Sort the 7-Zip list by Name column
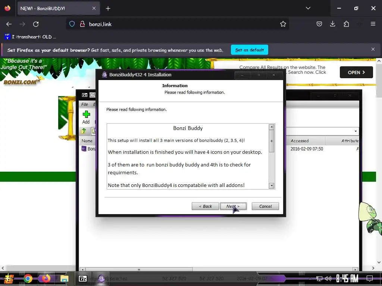This screenshot has height=286, width=382. tap(87, 141)
